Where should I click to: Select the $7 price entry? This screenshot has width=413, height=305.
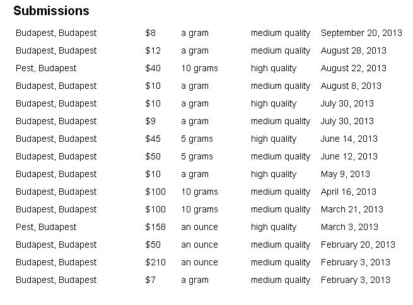[150, 280]
